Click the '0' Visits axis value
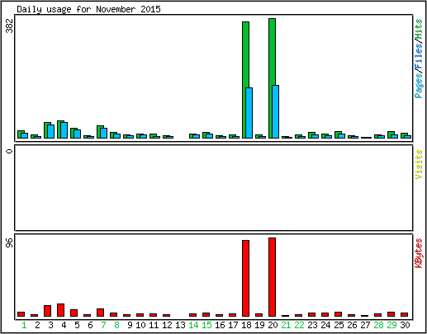 [10, 152]
